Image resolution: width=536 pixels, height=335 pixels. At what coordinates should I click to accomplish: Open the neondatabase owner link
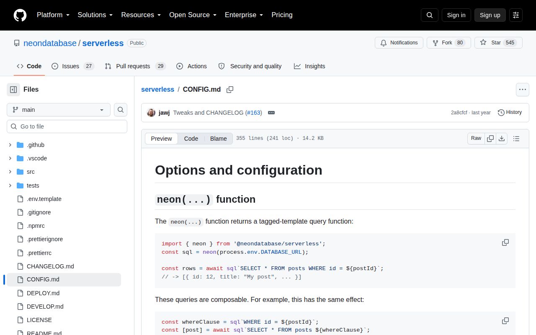pos(50,43)
